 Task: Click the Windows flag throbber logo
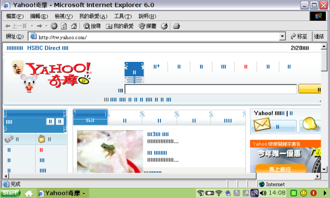[318, 16]
